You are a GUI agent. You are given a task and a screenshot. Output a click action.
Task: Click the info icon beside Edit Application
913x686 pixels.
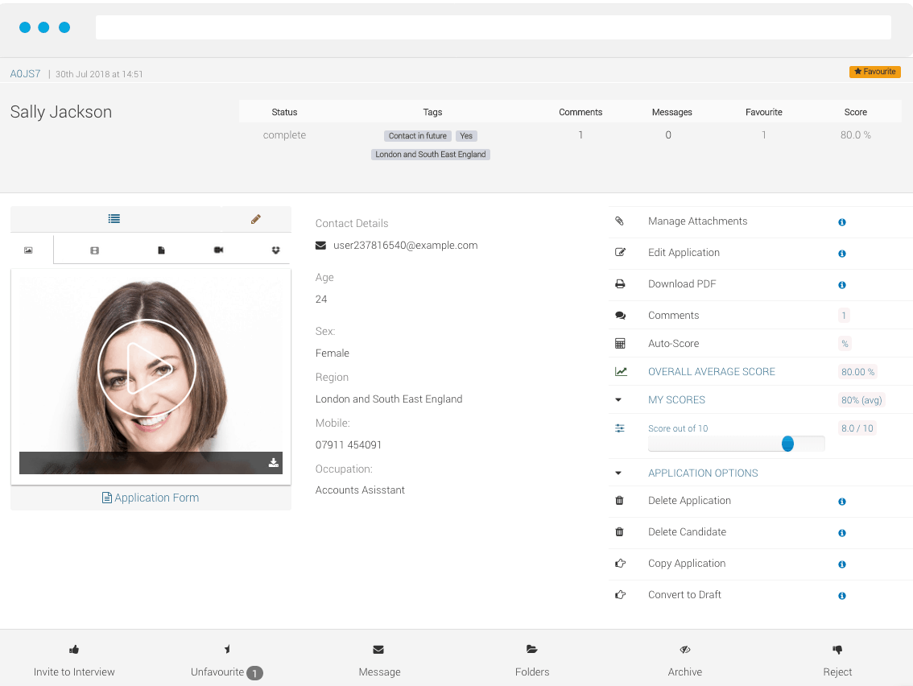coord(842,254)
